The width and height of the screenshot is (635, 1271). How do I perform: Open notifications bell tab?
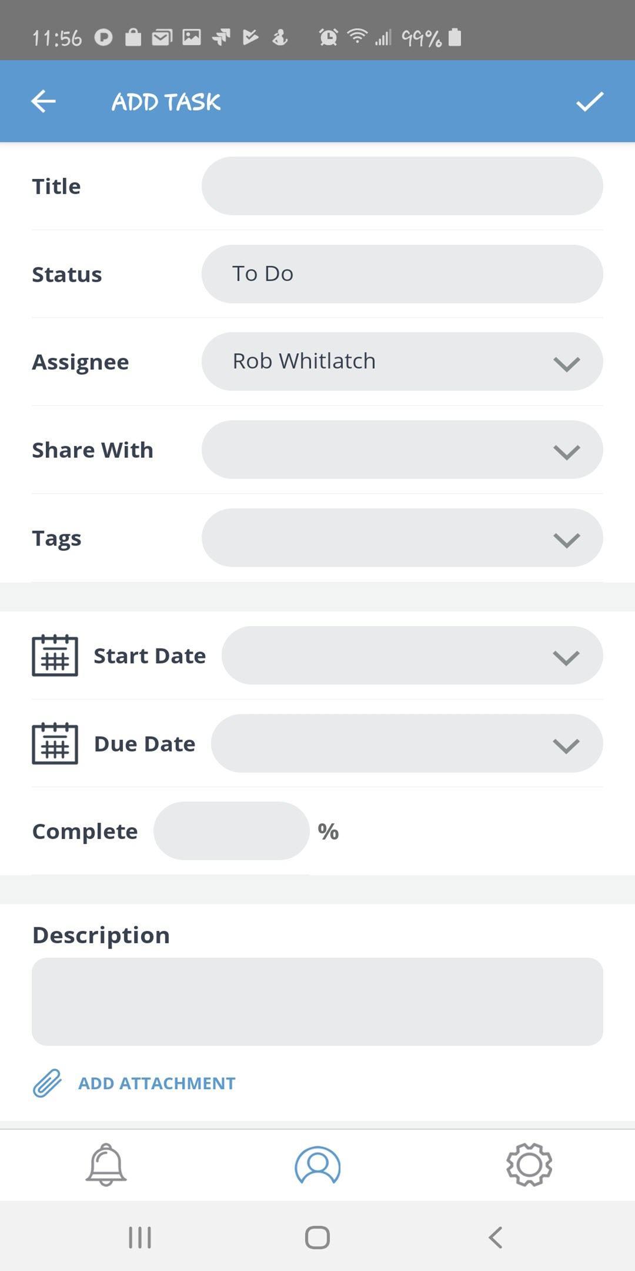pos(106,1164)
